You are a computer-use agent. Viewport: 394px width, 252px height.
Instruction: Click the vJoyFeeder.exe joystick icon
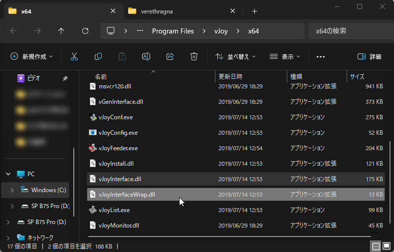tap(93, 148)
